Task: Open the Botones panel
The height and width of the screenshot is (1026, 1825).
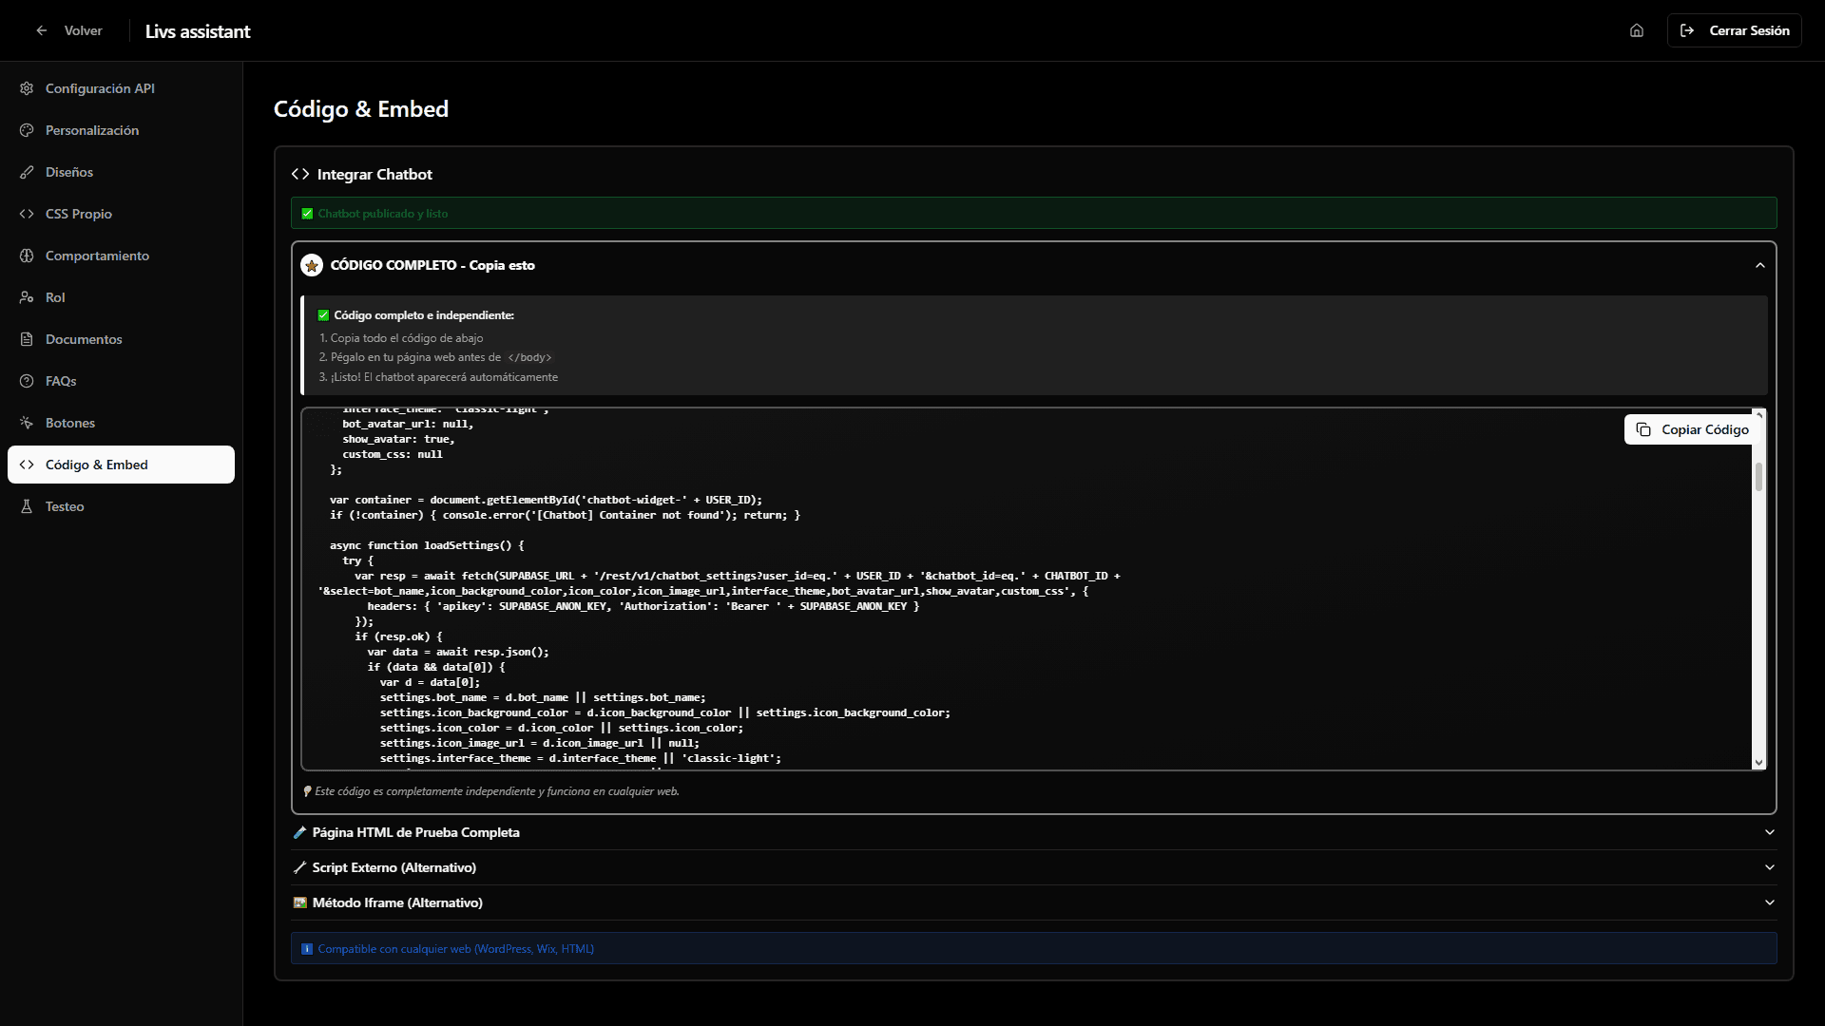Action: pos(71,423)
